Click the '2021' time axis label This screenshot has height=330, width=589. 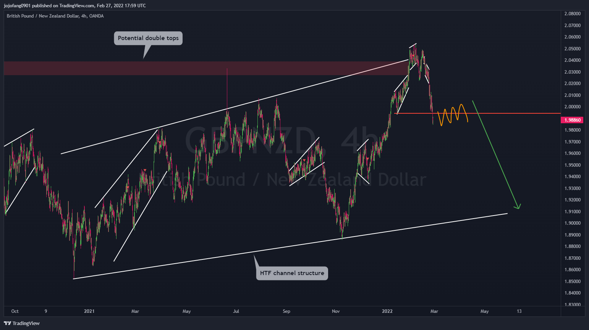click(x=89, y=311)
